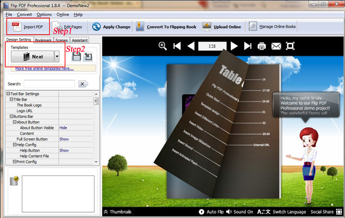Screen dimensions: 345x218
Task: Toggle Sound On speaker button
Action: click(x=239, y=212)
